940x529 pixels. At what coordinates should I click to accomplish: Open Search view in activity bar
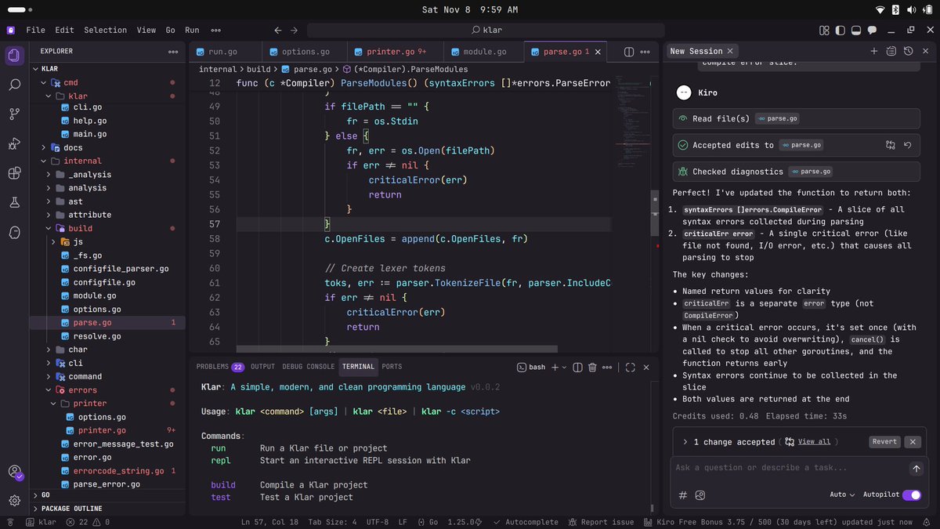14,85
